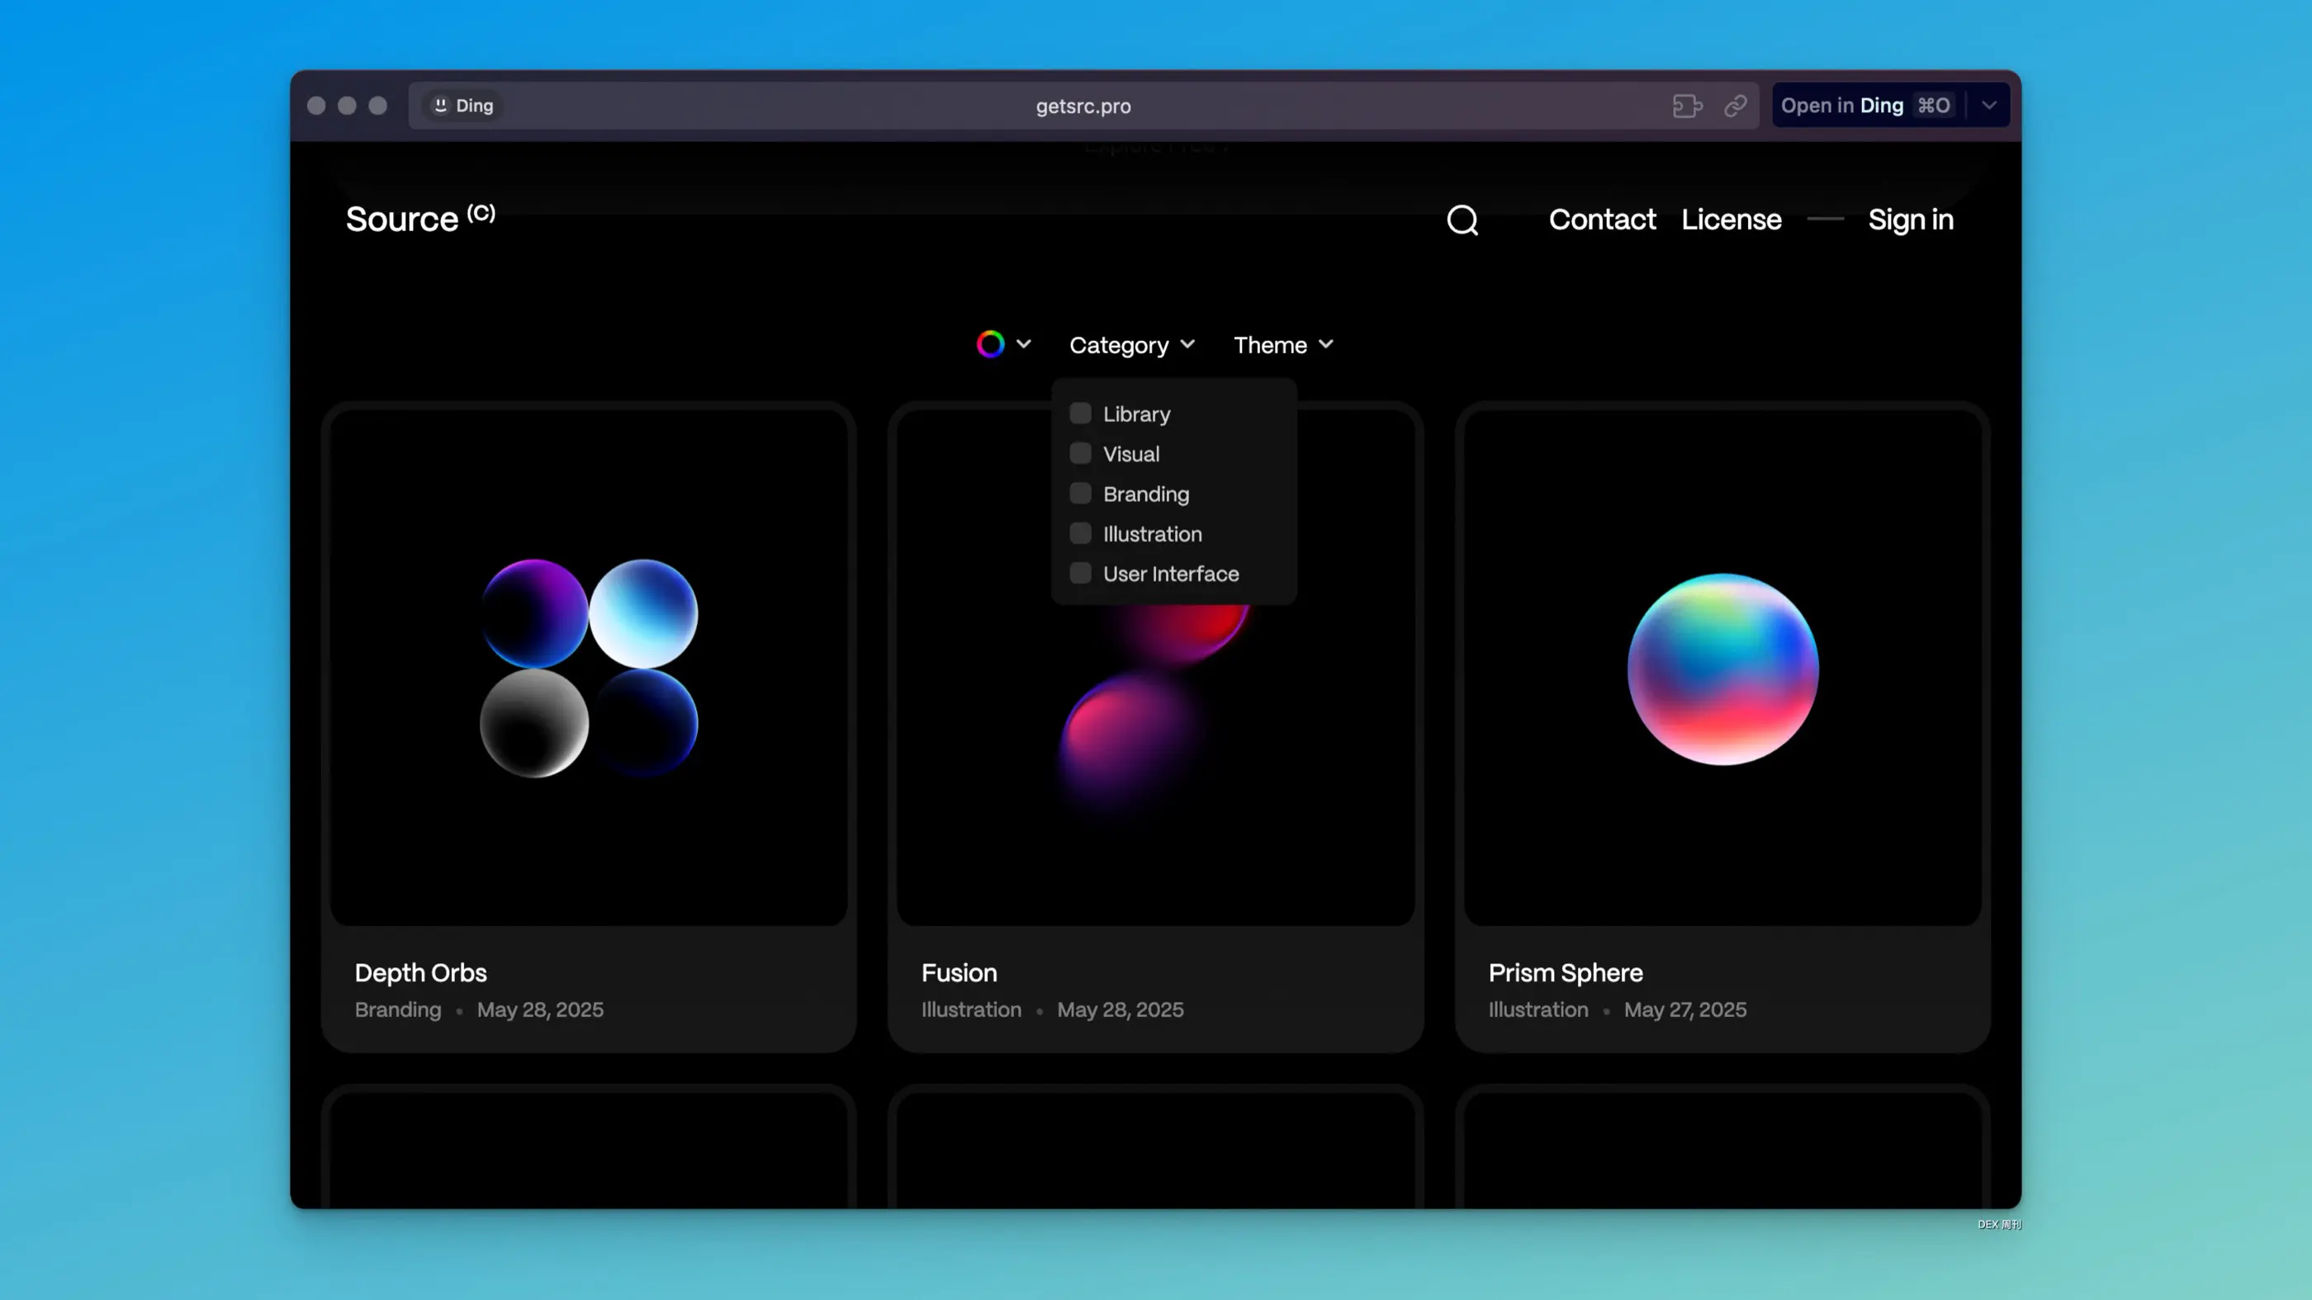
Task: Click the Prism Sphere title text
Action: [x=1566, y=973]
